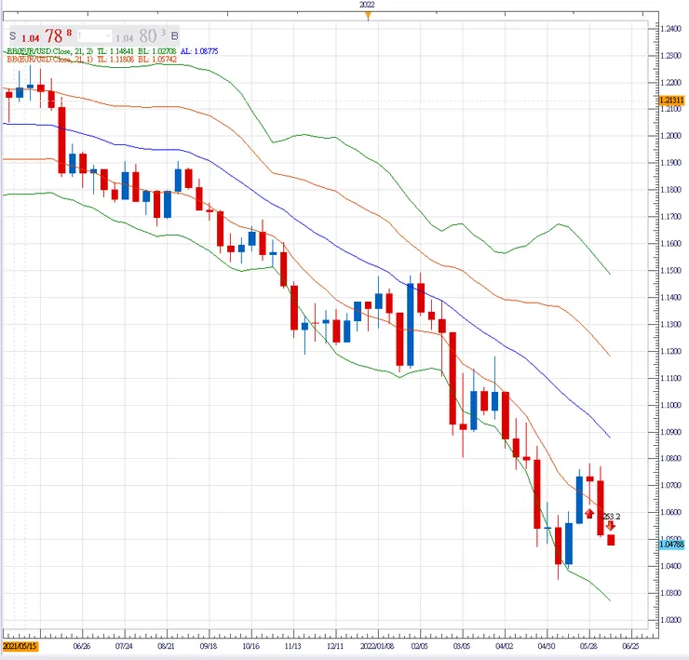Open the lot size dropdown in trade panel

pos(94,36)
